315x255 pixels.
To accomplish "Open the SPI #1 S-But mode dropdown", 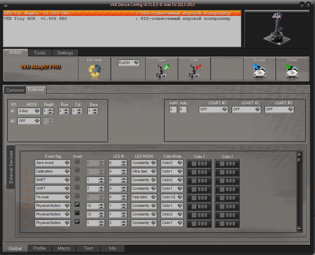I will coord(29,112).
